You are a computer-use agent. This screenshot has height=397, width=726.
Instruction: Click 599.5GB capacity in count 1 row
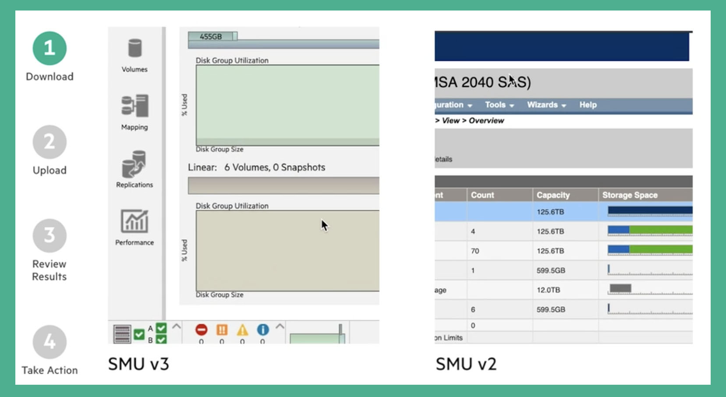[x=551, y=270]
